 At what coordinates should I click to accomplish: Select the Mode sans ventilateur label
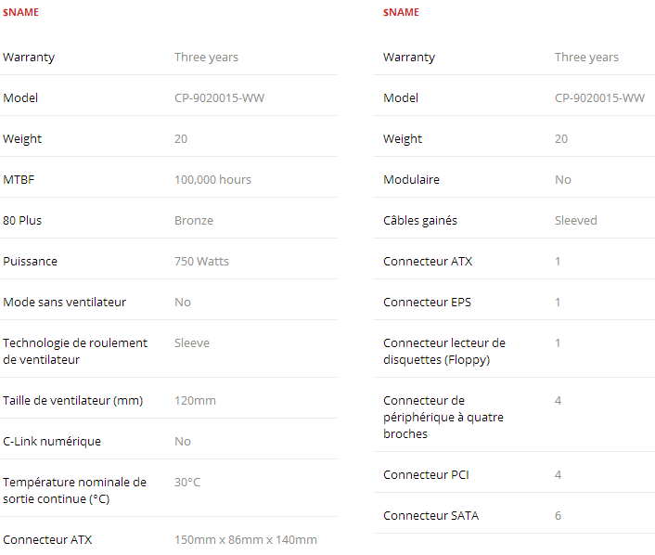[x=64, y=303]
